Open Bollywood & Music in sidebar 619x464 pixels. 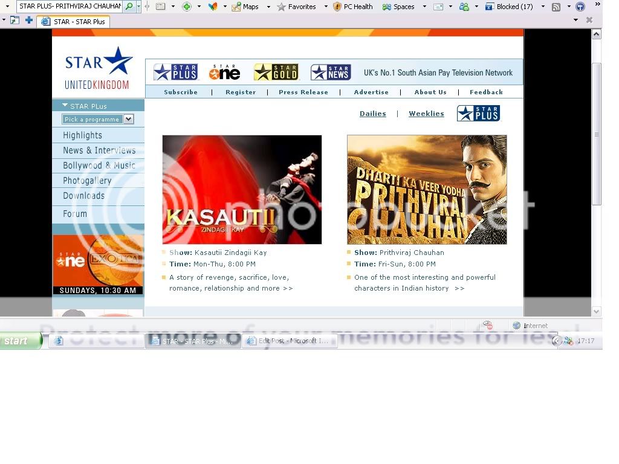(99, 166)
